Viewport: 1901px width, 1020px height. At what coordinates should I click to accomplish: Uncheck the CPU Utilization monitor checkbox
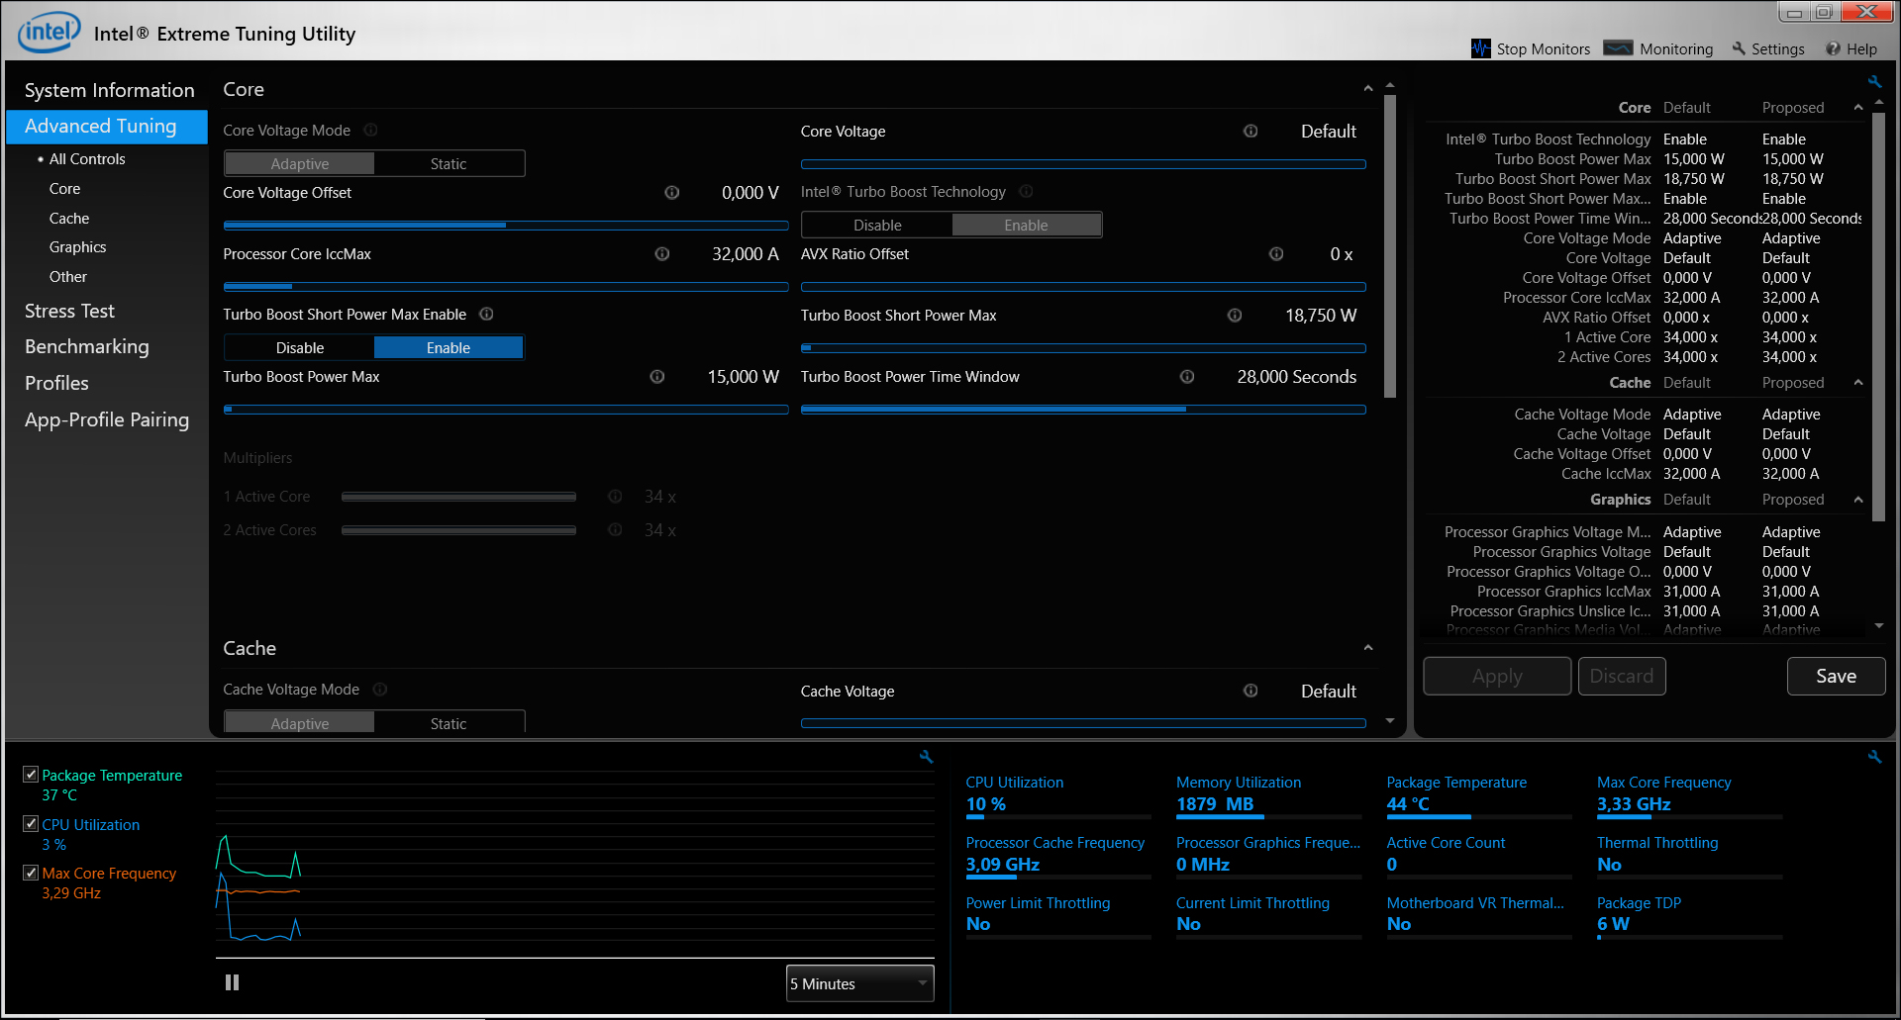(31, 824)
